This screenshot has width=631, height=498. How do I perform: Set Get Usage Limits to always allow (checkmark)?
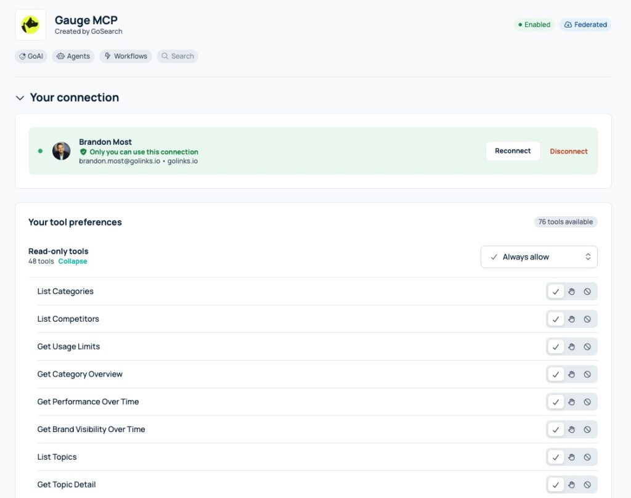(x=556, y=346)
